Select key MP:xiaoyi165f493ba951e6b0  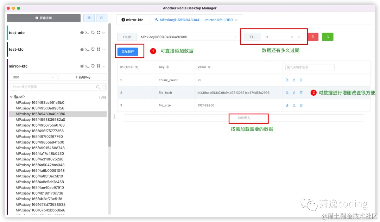click(x=40, y=102)
